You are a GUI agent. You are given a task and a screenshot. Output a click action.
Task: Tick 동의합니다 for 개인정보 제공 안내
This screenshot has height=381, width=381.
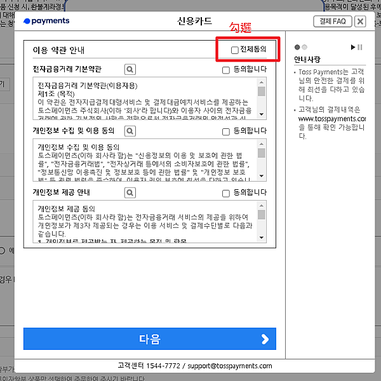[x=225, y=194]
